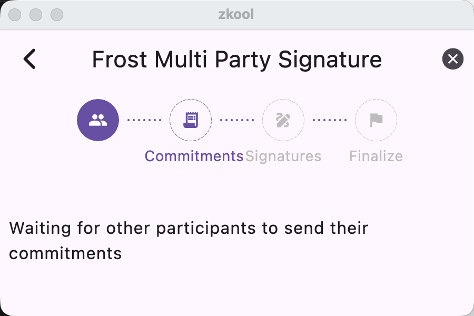The height and width of the screenshot is (316, 474).
Task: Close the zkool window via the title bar
Action: click(15, 15)
